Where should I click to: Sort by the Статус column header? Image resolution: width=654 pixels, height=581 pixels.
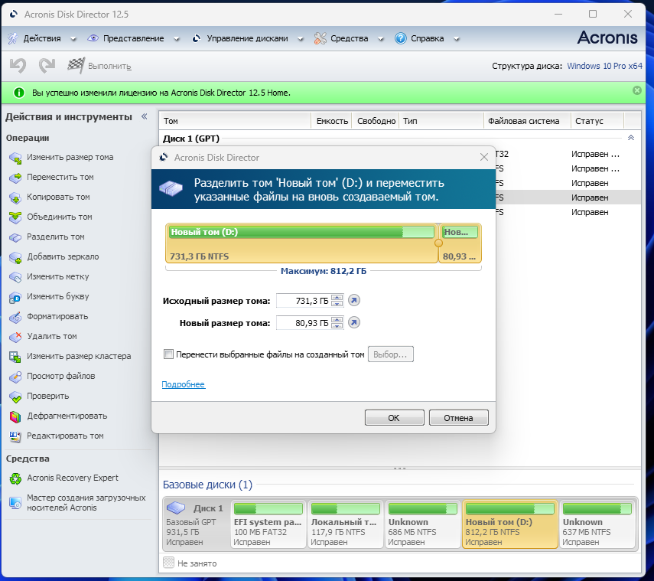[597, 121]
